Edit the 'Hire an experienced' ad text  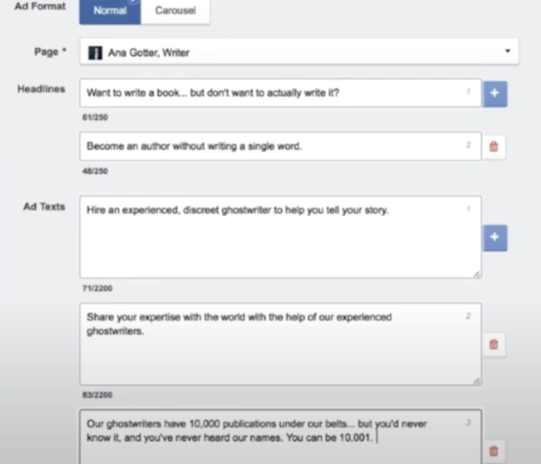click(280, 237)
